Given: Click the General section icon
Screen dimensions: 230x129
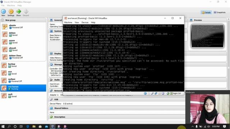Looking at the screenshot, I should pos(51,20).
